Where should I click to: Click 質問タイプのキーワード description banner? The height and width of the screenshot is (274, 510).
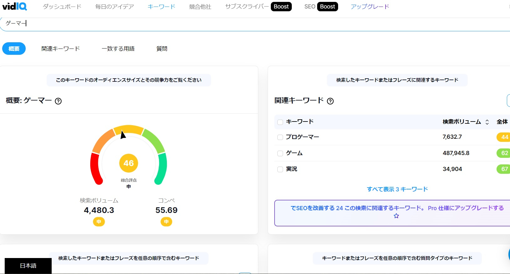click(x=397, y=258)
